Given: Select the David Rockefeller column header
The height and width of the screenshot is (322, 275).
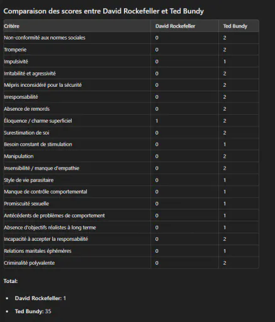Looking at the screenshot, I should point(184,26).
